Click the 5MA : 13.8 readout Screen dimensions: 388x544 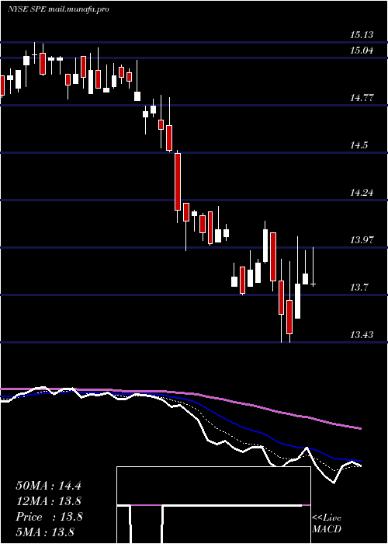pos(45,532)
